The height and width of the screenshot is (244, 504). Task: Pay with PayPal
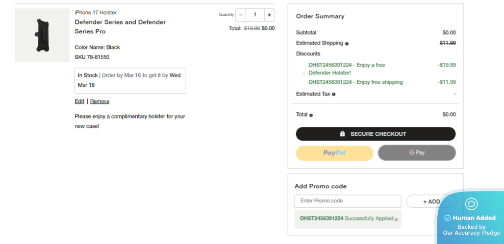334,153
